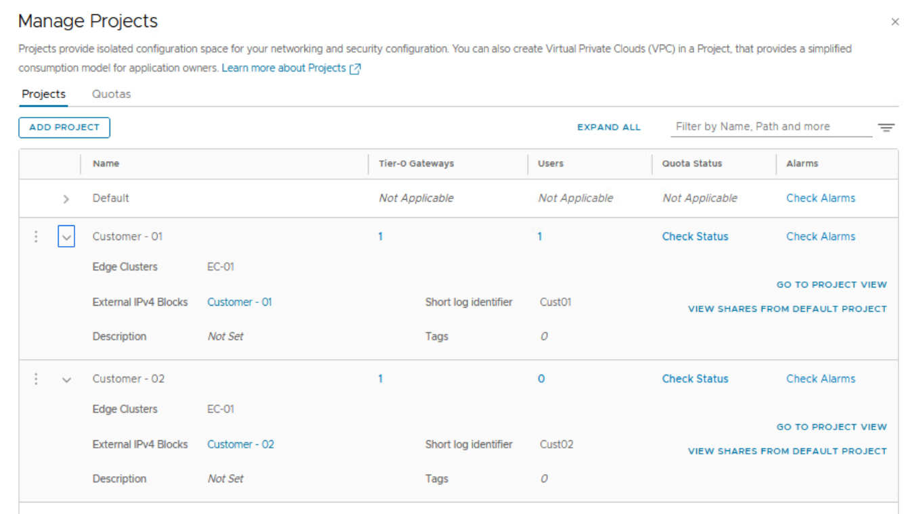This screenshot has width=912, height=514.
Task: Switch to the Quotas tab
Action: click(112, 94)
